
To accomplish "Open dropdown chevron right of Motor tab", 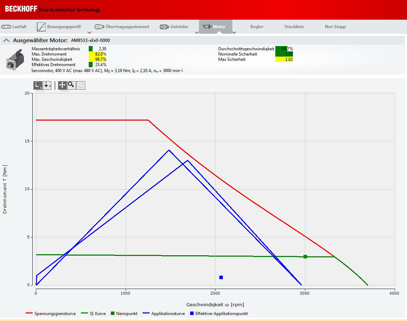I will (234, 33).
